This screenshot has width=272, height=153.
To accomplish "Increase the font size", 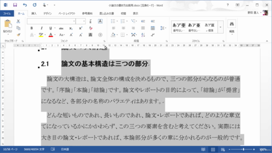I will tap(71, 35).
